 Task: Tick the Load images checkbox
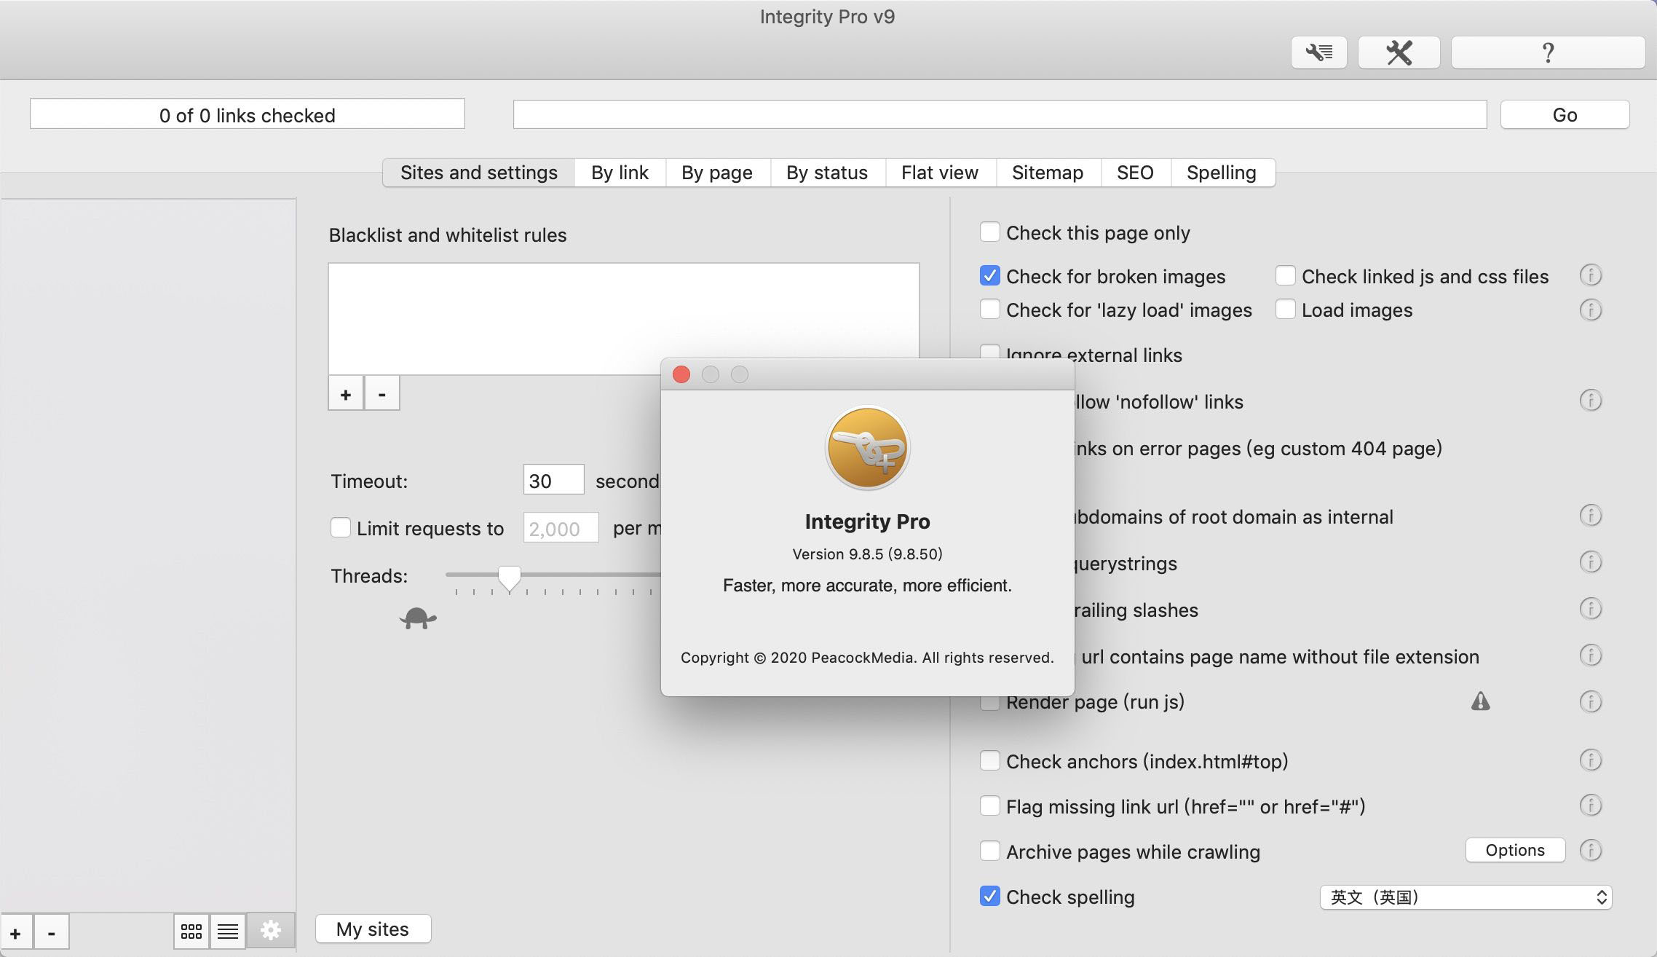point(1285,310)
